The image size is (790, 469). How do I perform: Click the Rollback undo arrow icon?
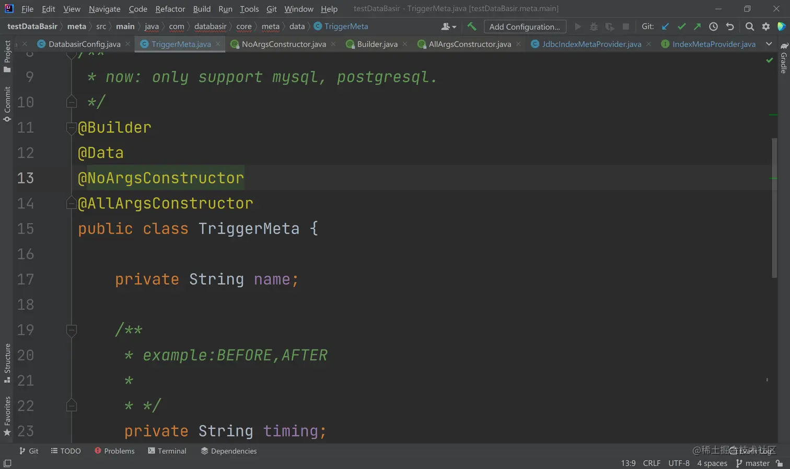[x=730, y=27]
